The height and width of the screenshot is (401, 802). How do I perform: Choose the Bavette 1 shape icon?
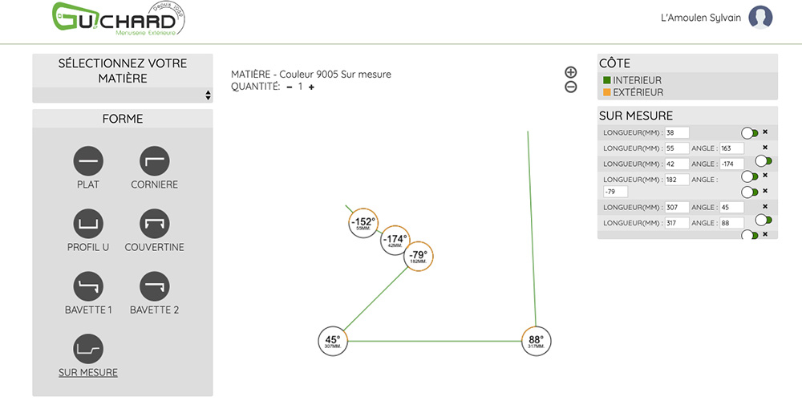88,286
